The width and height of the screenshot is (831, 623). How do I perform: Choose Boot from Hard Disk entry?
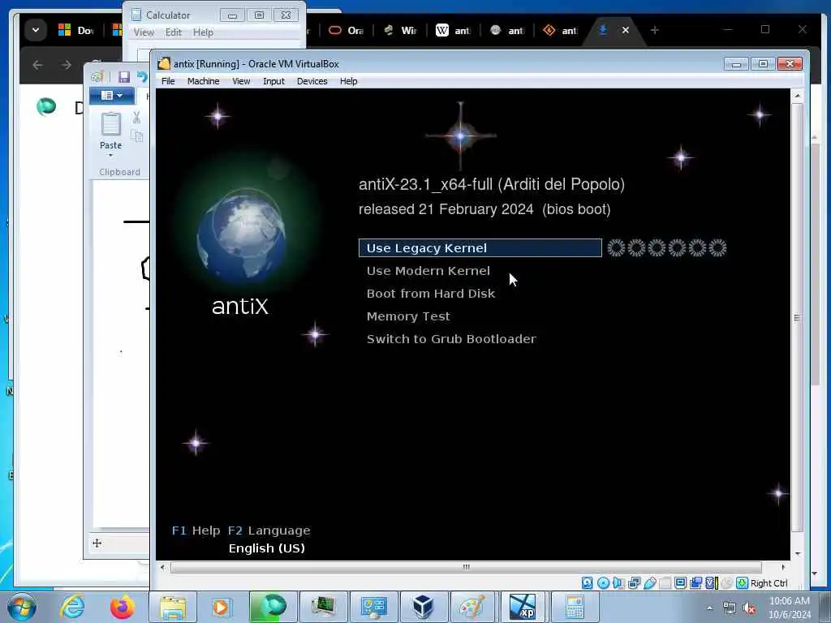pos(431,294)
